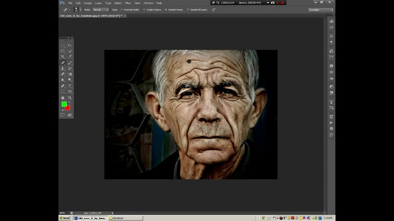Select the Brush tool
The height and width of the screenshot is (221, 394).
(x=70, y=63)
